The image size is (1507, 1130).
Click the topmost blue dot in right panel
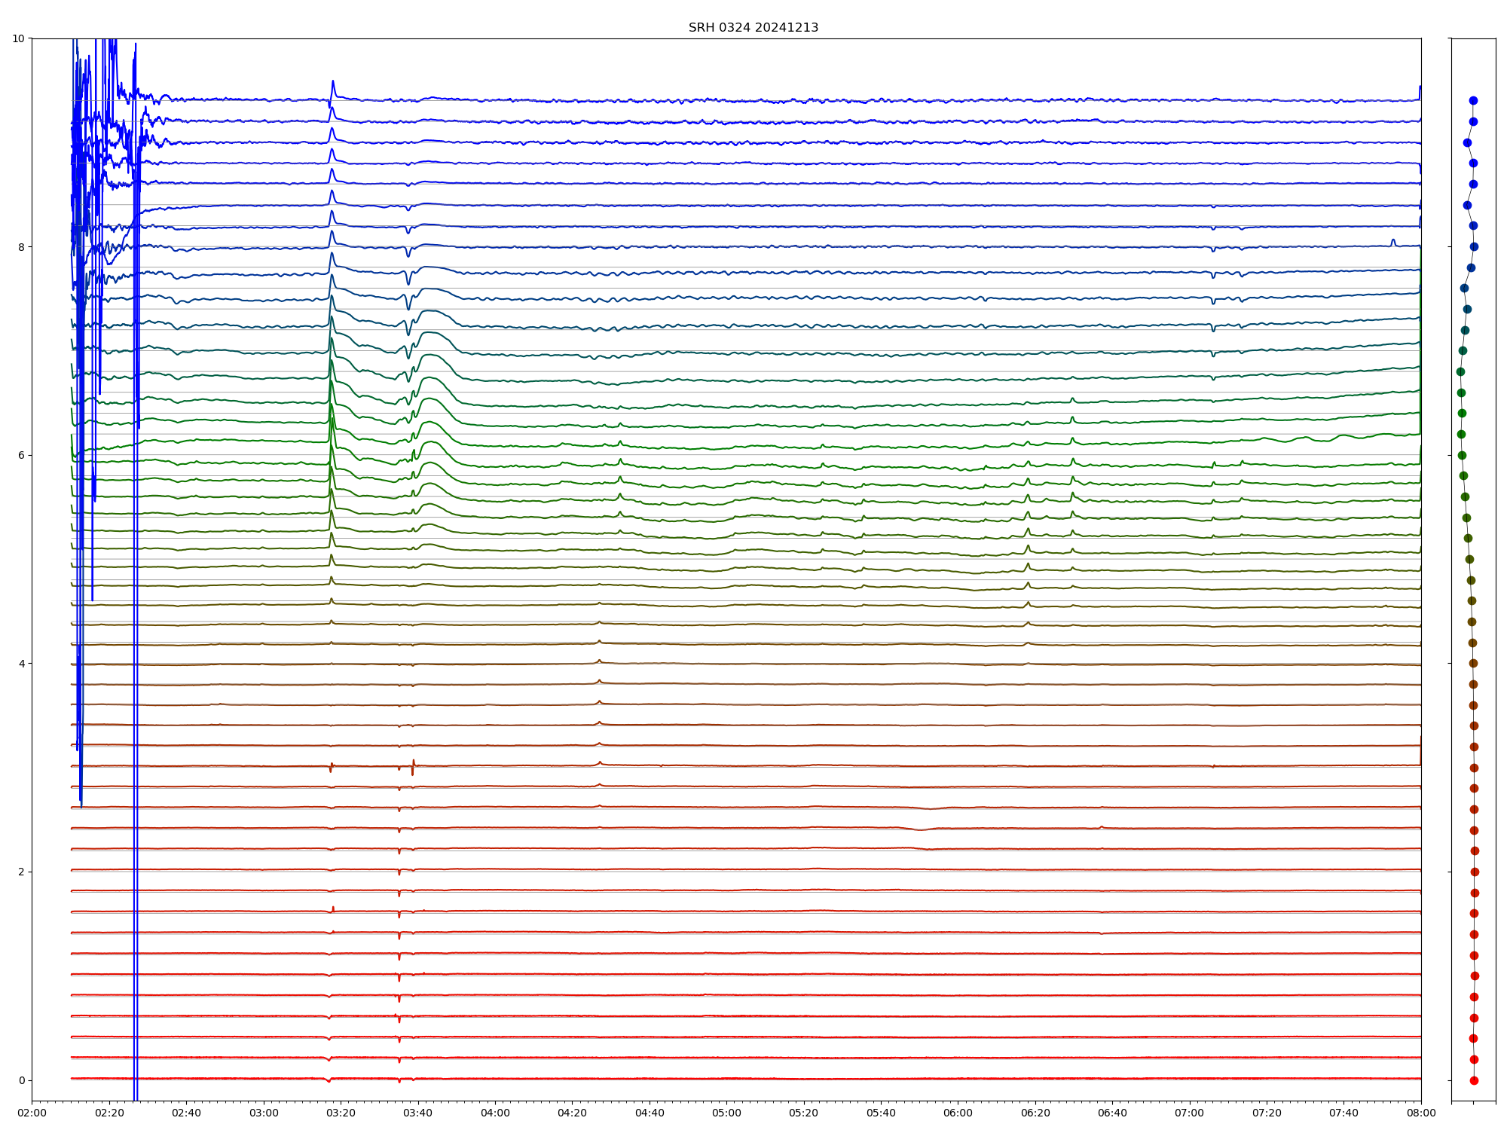(x=1473, y=100)
